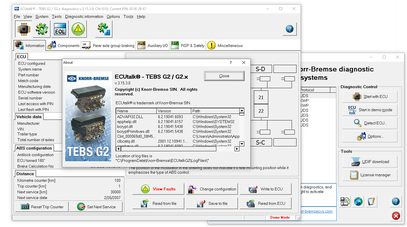Open the gear checkmark tests toolbar icon

[42, 29]
